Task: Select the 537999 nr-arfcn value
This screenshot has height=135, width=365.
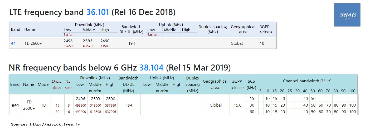Action: pyautogui.click(x=110, y=105)
